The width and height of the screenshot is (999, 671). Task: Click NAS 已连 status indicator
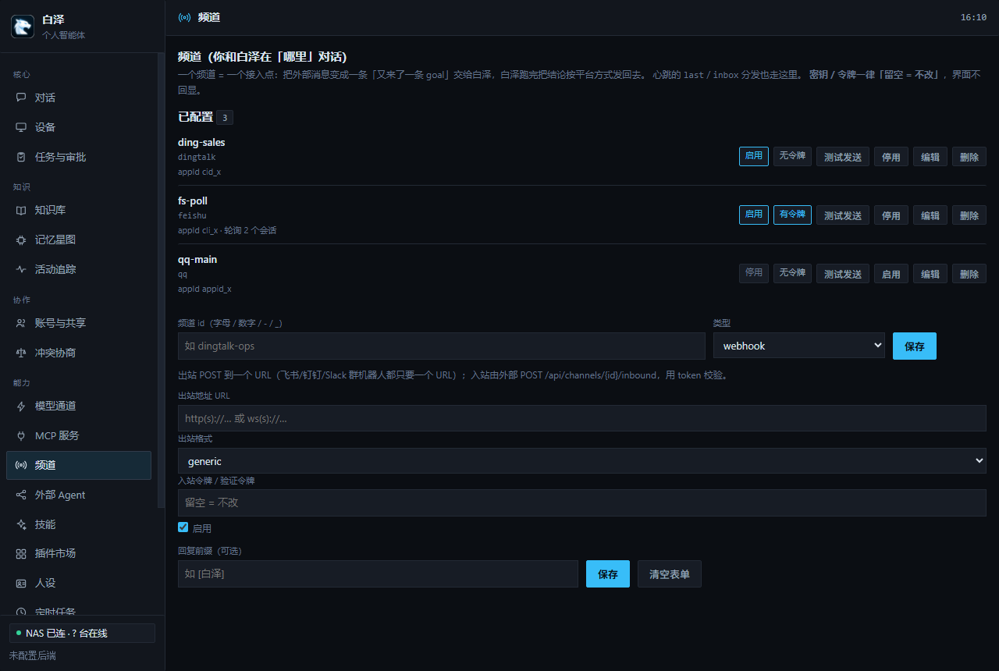tap(82, 633)
